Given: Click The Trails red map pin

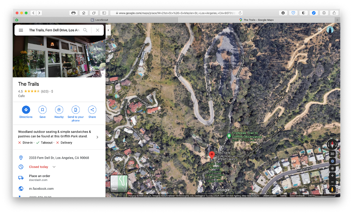Looking at the screenshot, I should pyautogui.click(x=211, y=155).
